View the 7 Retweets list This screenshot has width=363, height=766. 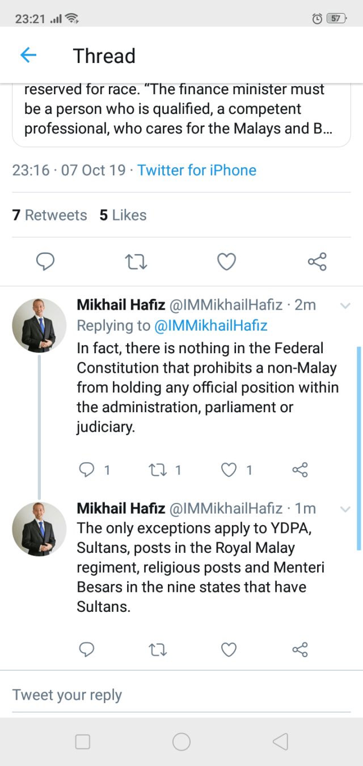click(x=50, y=215)
